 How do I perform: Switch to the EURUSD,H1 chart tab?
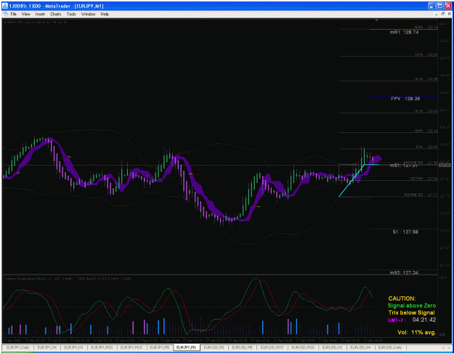pos(332,347)
